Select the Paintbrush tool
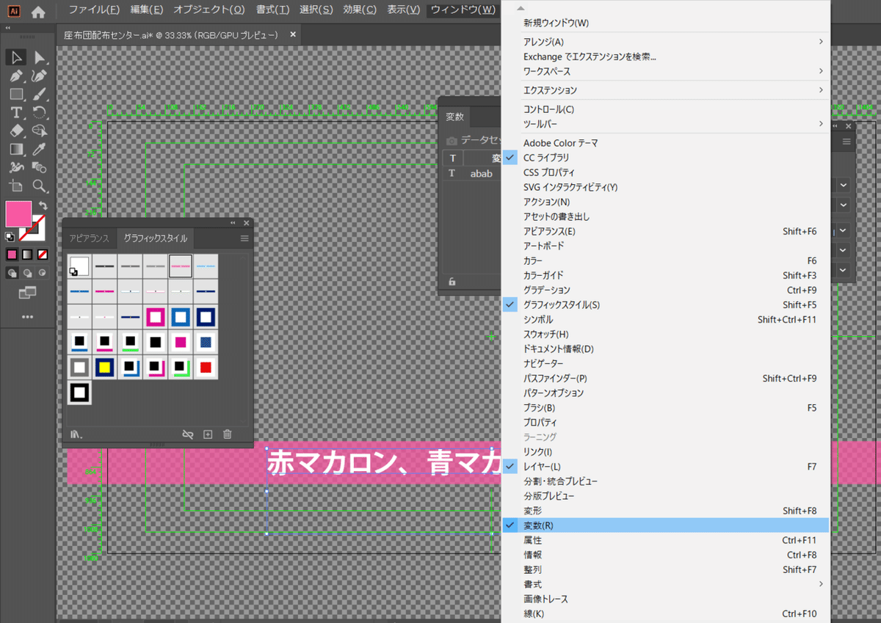 pos(40,94)
